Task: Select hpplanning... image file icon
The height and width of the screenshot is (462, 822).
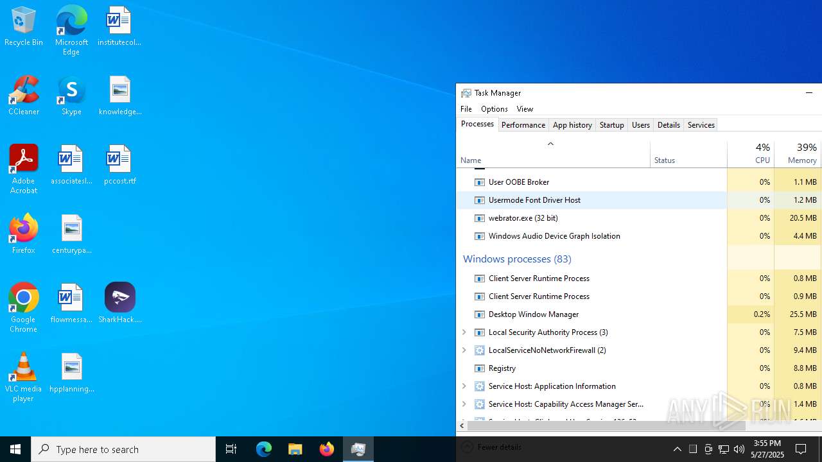Action: click(x=71, y=373)
